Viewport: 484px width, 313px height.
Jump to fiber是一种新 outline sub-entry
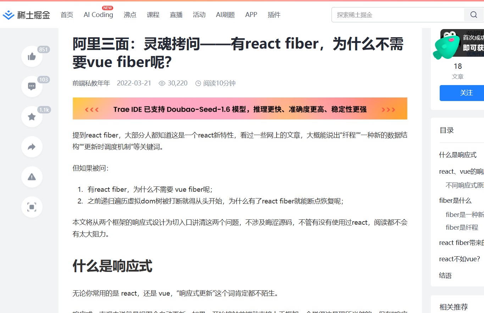[465, 215]
